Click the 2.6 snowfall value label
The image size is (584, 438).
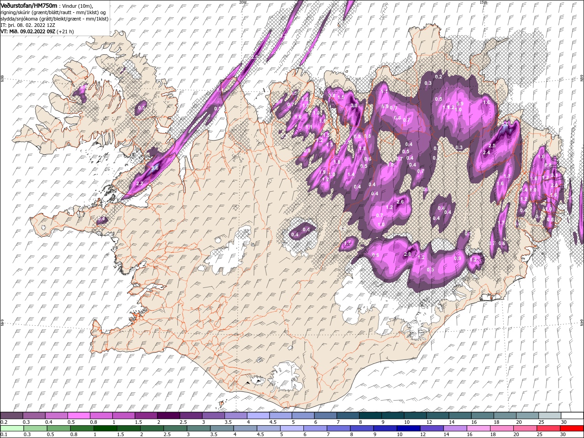point(401,202)
